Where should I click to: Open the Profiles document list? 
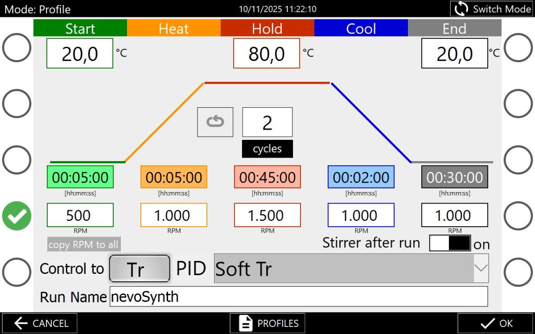click(x=267, y=323)
